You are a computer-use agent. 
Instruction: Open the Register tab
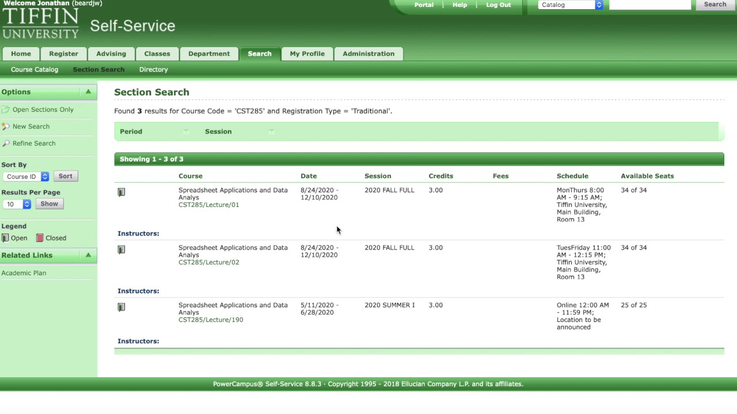[x=63, y=53]
